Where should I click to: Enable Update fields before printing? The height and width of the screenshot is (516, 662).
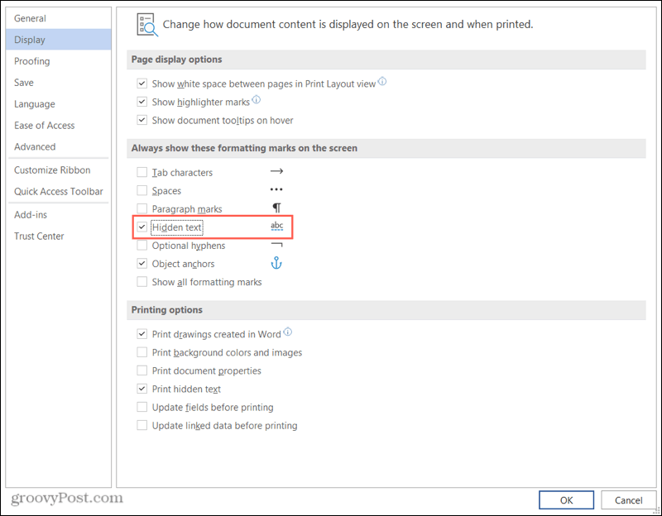point(142,407)
